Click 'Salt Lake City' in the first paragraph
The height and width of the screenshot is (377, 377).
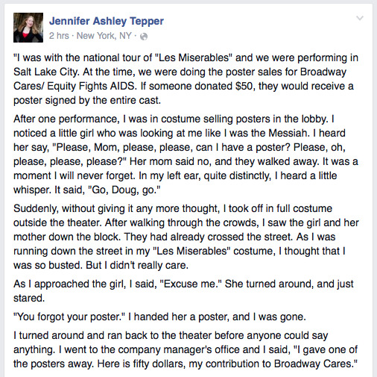[45, 72]
